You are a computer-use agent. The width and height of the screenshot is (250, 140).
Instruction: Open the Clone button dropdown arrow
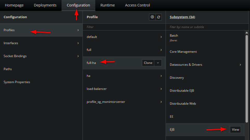[x=158, y=63]
